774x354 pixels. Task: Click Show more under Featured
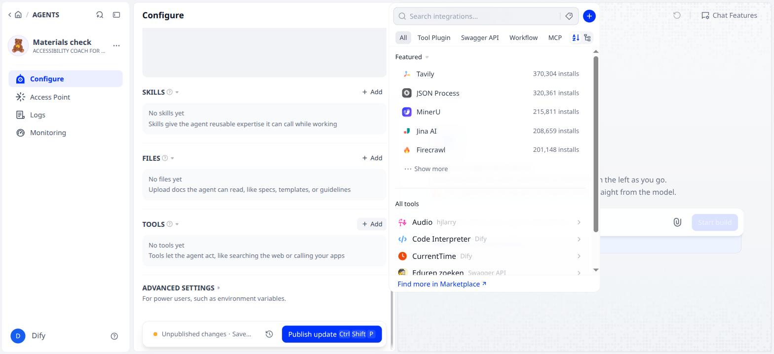tap(426, 169)
